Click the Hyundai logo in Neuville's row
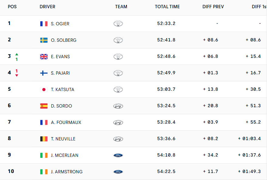This screenshot has height=180, width=267. pos(118,139)
